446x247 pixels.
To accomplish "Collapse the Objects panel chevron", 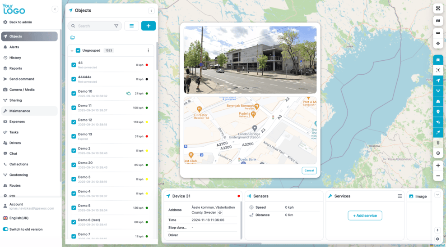I will (151, 11).
